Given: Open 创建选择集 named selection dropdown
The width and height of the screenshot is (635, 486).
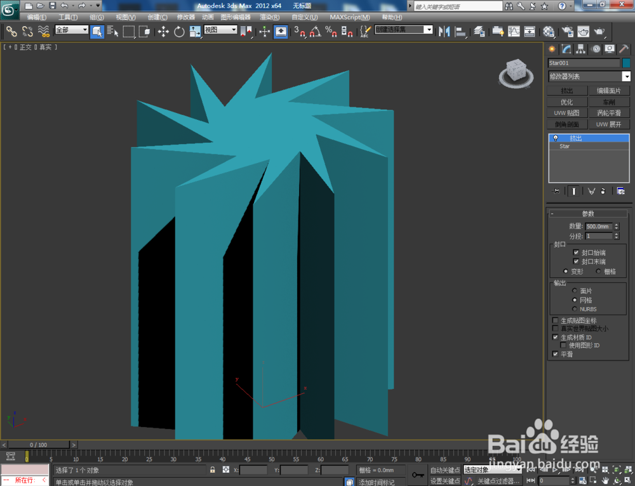Looking at the screenshot, I should click(x=404, y=30).
